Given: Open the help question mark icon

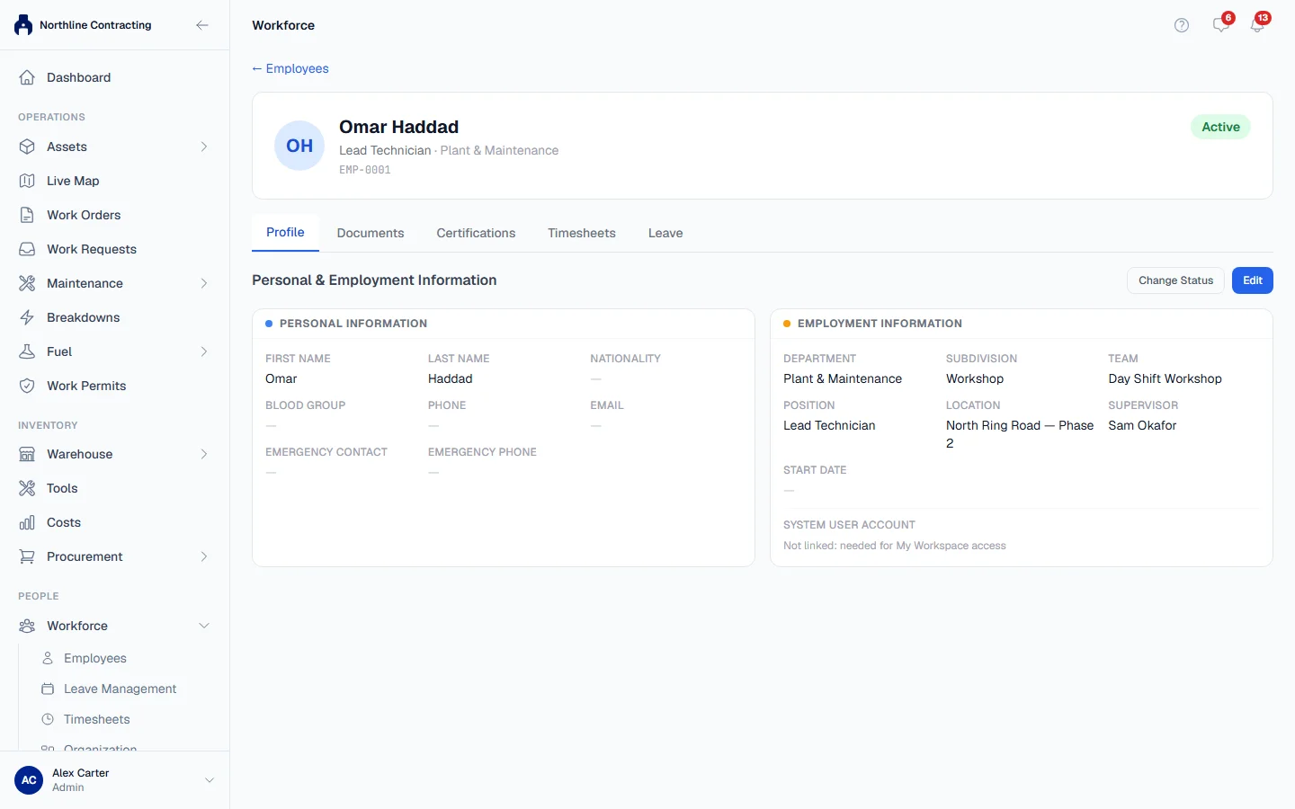Looking at the screenshot, I should 1182,25.
